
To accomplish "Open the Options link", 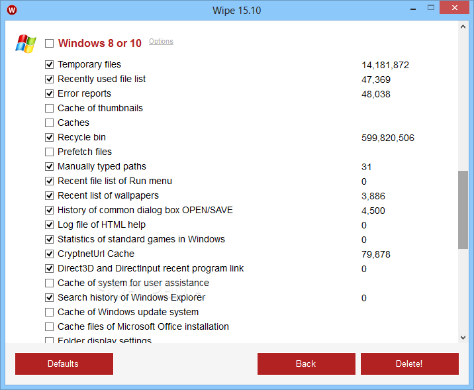I will click(x=161, y=42).
